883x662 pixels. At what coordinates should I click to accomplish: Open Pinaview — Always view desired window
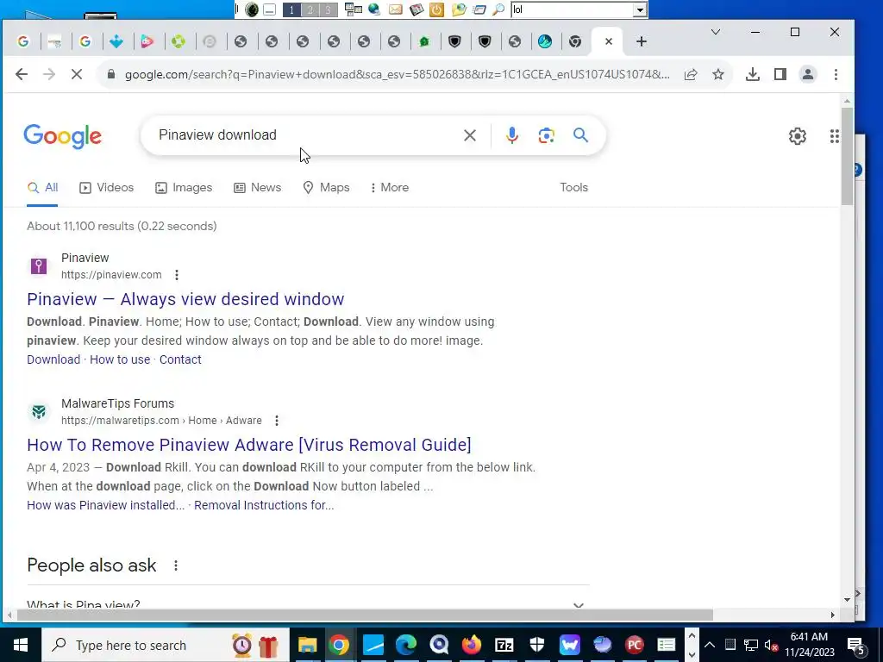pyautogui.click(x=185, y=299)
